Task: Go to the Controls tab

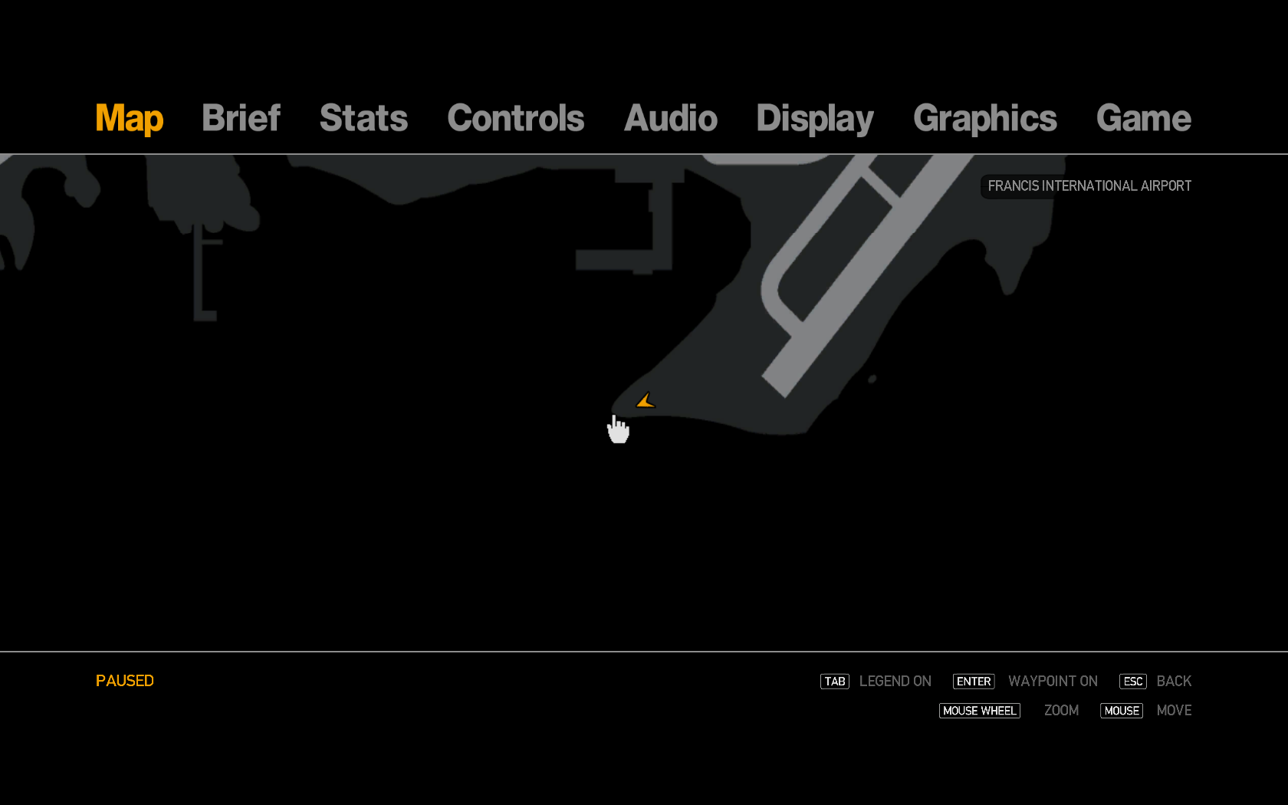Action: click(x=515, y=118)
